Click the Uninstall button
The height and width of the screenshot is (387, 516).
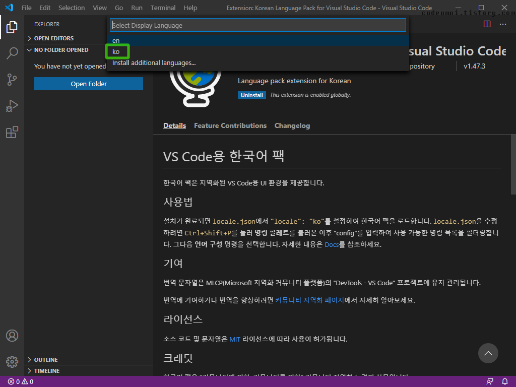pos(252,95)
